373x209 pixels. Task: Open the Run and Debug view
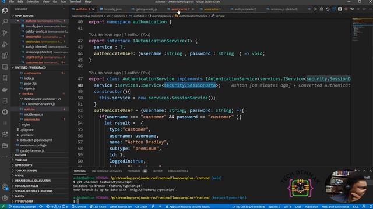coord(5,44)
